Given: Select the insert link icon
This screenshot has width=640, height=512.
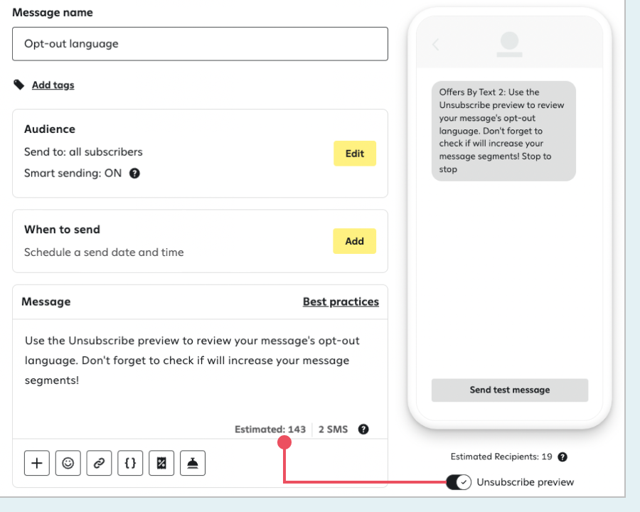Looking at the screenshot, I should [99, 463].
